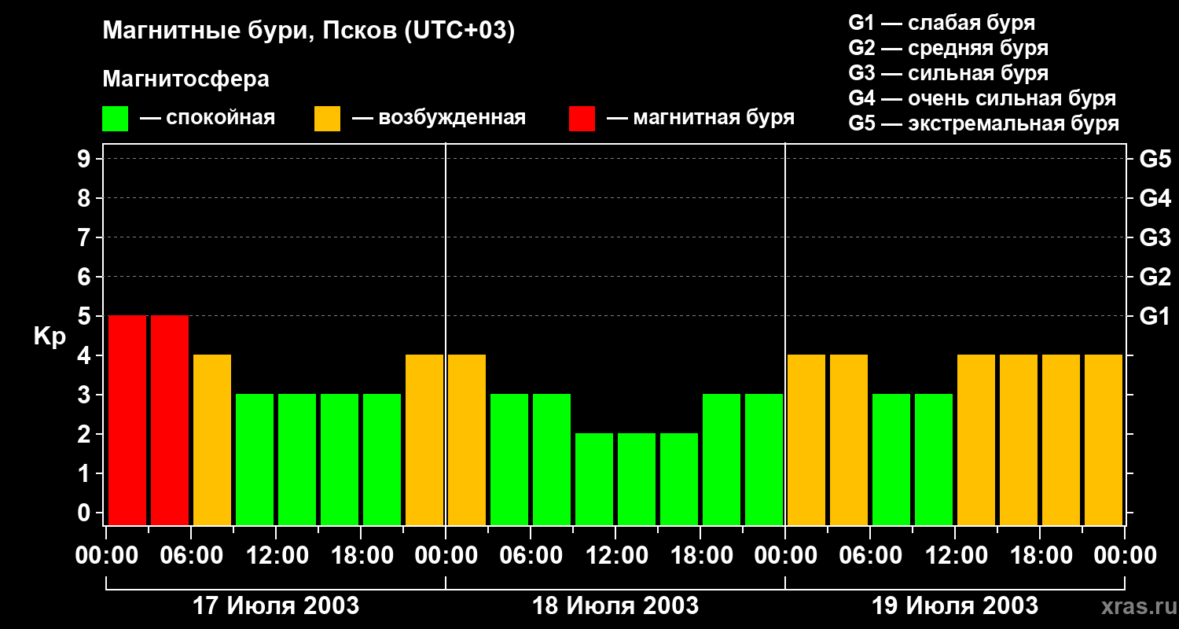Click the green 'спокойная' legend swatch
This screenshot has height=629, width=1179.
(115, 119)
